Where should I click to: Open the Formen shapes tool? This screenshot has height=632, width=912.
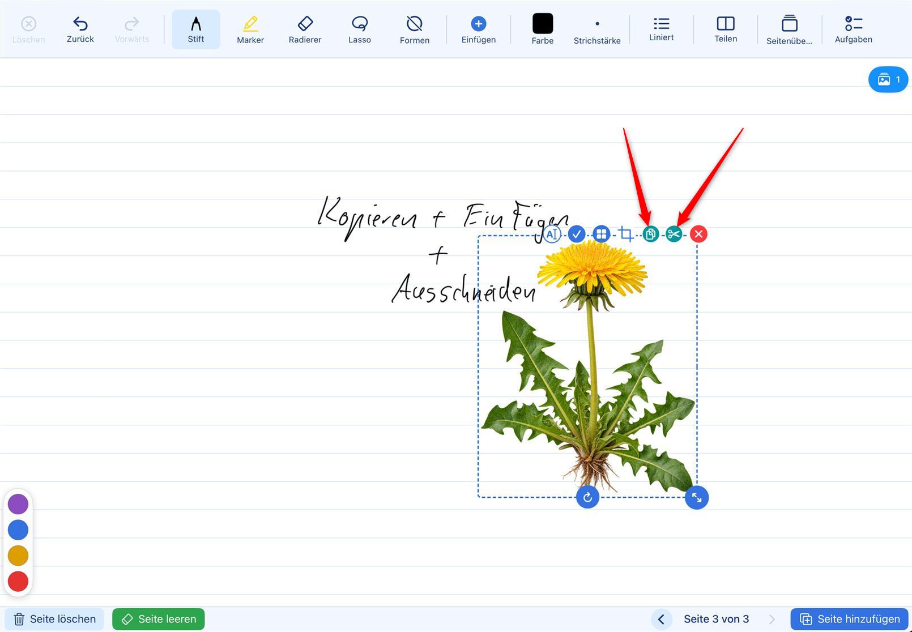coord(415,30)
